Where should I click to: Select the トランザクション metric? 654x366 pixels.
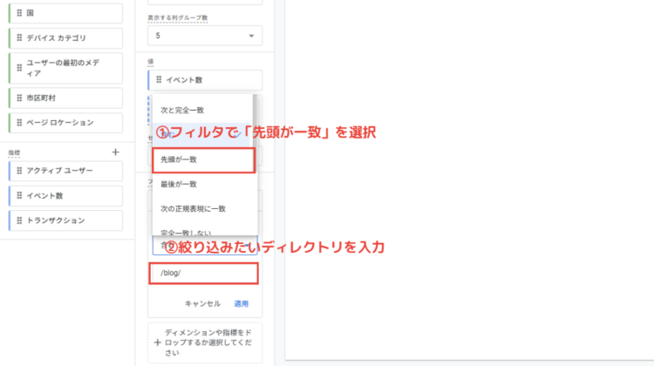pos(65,220)
